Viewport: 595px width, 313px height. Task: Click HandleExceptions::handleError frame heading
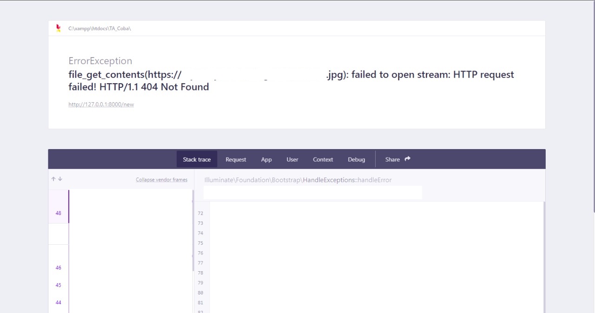pos(347,180)
